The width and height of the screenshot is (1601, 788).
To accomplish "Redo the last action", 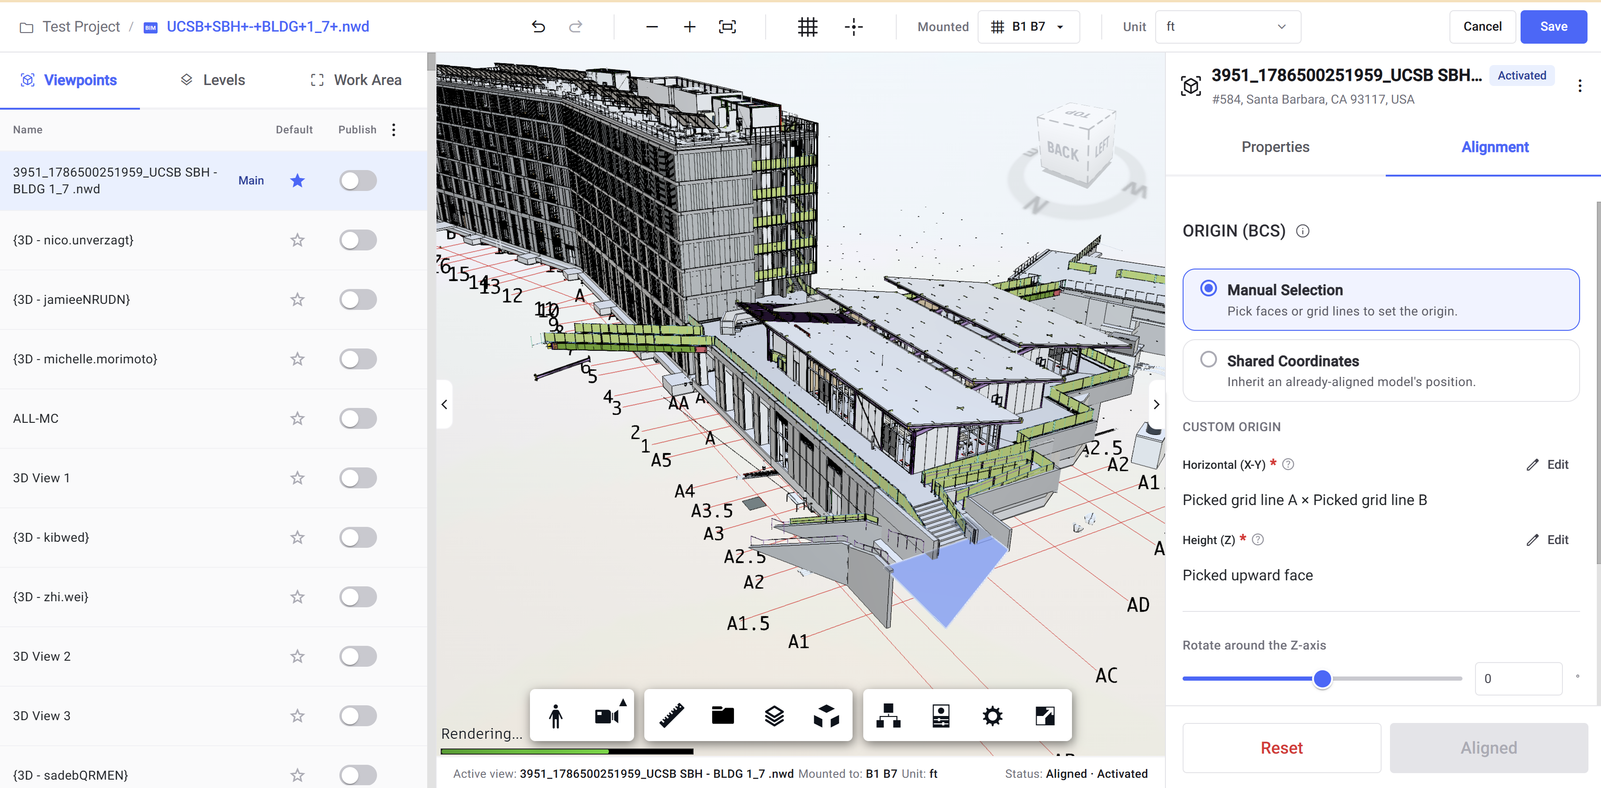I will pyautogui.click(x=576, y=26).
